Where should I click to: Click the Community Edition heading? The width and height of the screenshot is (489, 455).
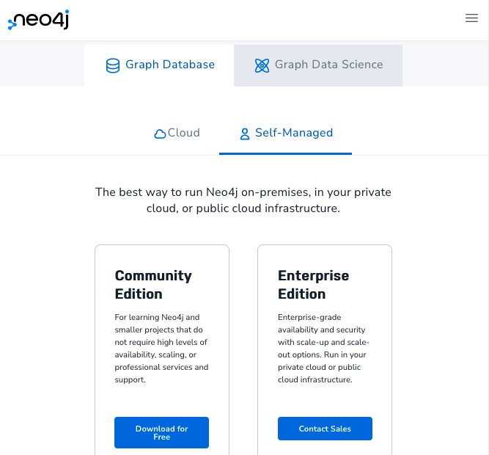click(x=153, y=285)
